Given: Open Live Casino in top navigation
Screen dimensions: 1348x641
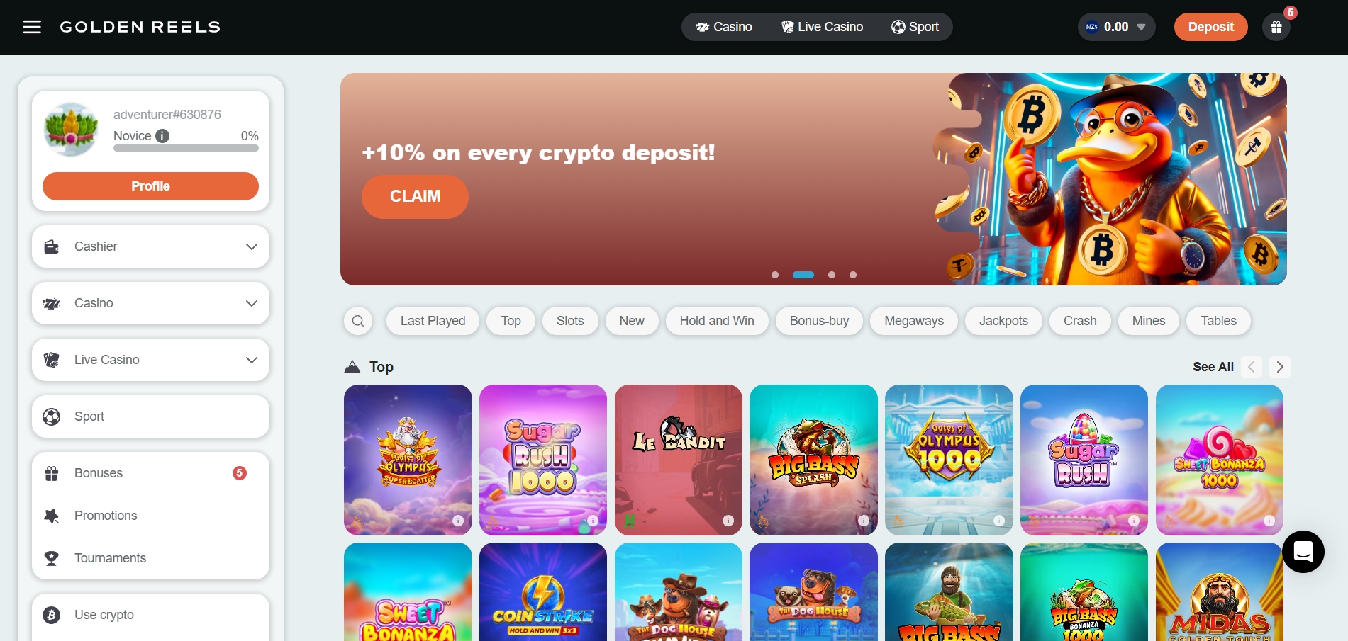Looking at the screenshot, I should (822, 27).
